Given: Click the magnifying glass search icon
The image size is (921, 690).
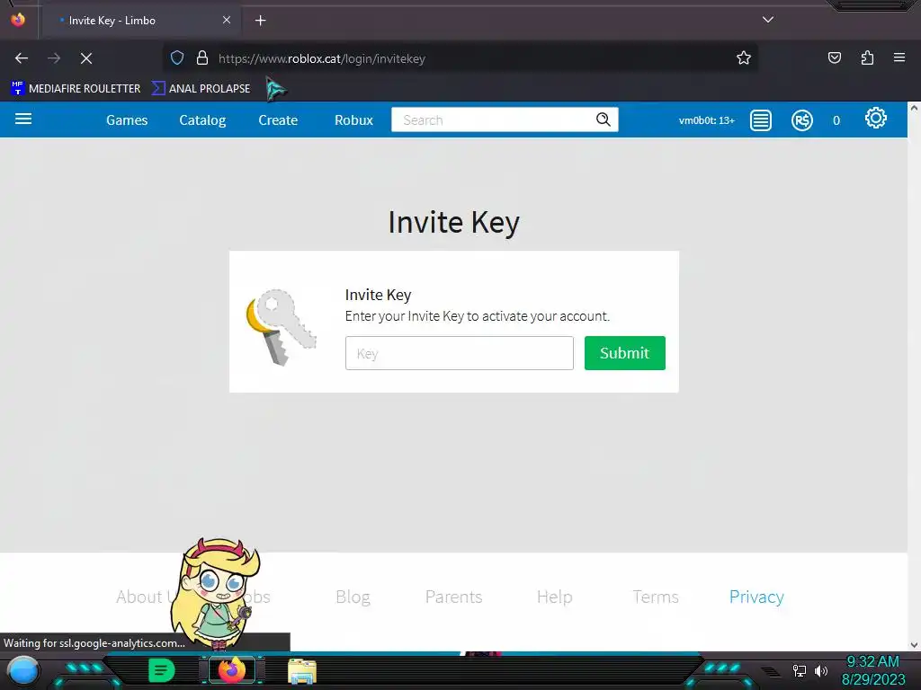Looking at the screenshot, I should click(604, 119).
